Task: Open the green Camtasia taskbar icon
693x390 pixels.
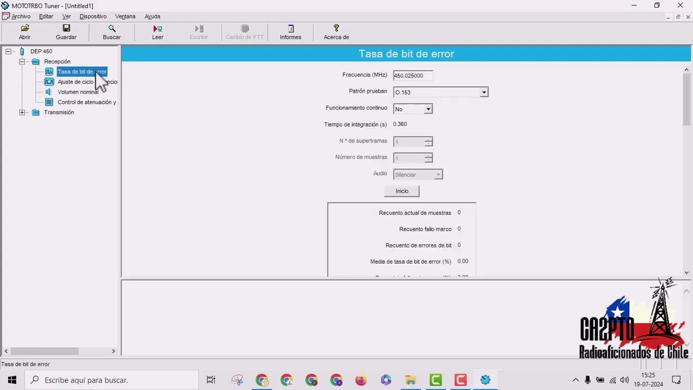Action: [x=435, y=380]
